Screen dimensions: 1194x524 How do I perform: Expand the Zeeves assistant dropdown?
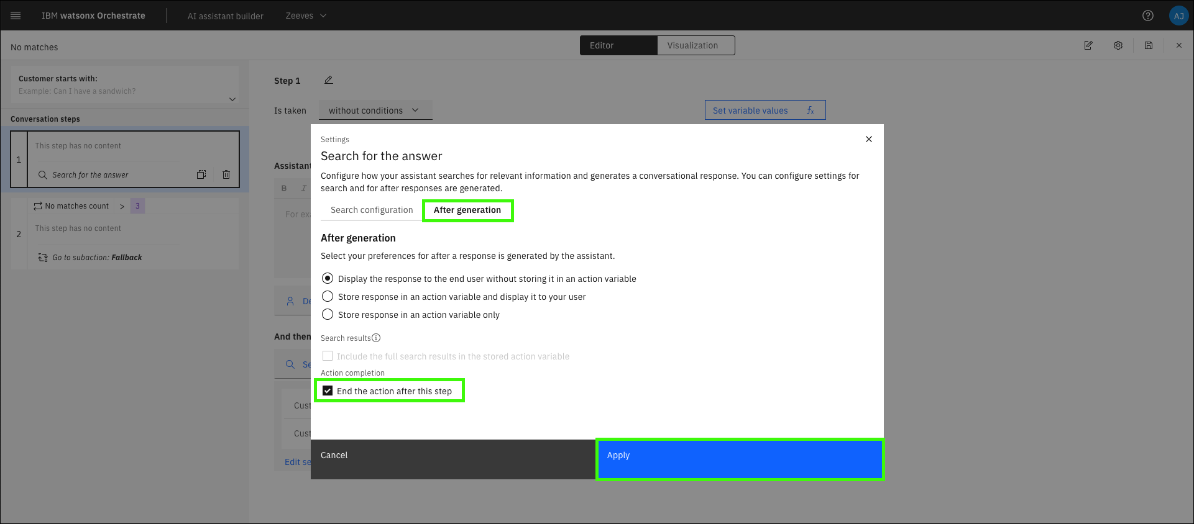click(306, 16)
